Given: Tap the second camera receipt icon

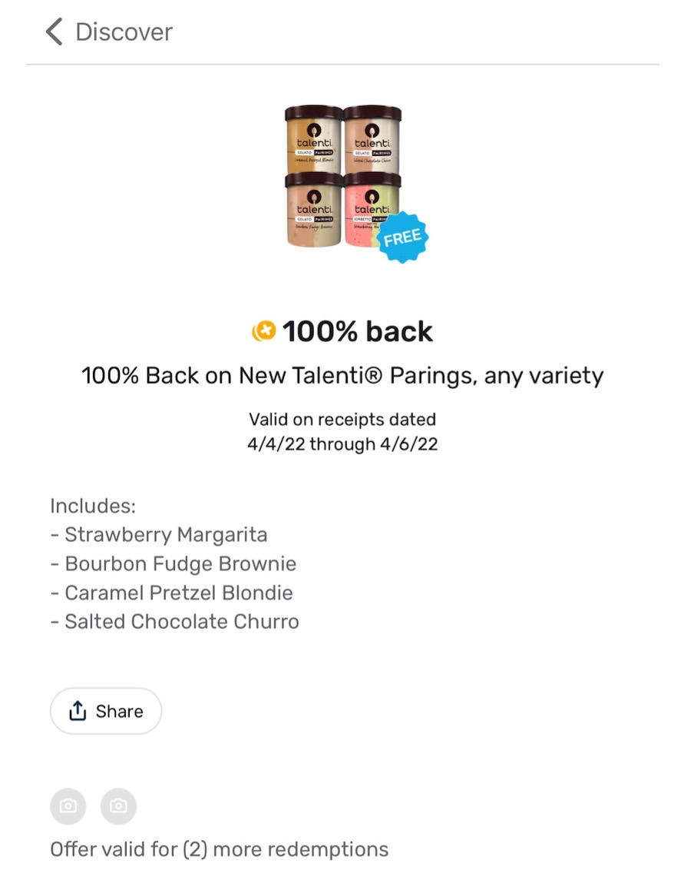Looking at the screenshot, I should [118, 806].
